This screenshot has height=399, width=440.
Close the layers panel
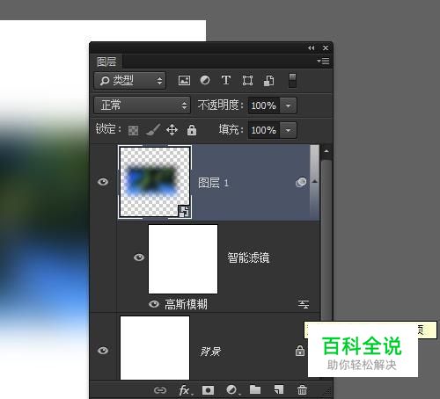coord(326,47)
